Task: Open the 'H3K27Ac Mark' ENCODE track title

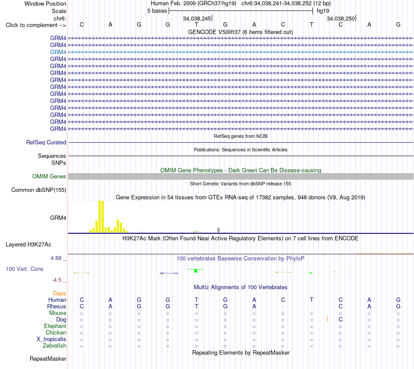Action: coord(241,239)
